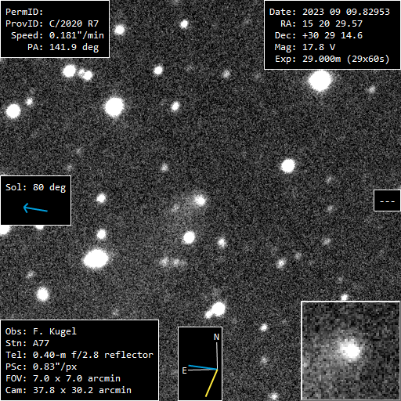The height and width of the screenshot is (401, 401).
Task: Click the N label on the compass
Action: pos(216,337)
